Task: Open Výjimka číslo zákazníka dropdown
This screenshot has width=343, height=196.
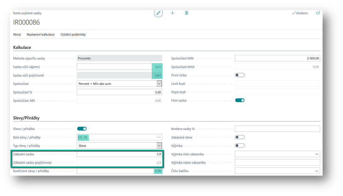Action: [x=316, y=154]
